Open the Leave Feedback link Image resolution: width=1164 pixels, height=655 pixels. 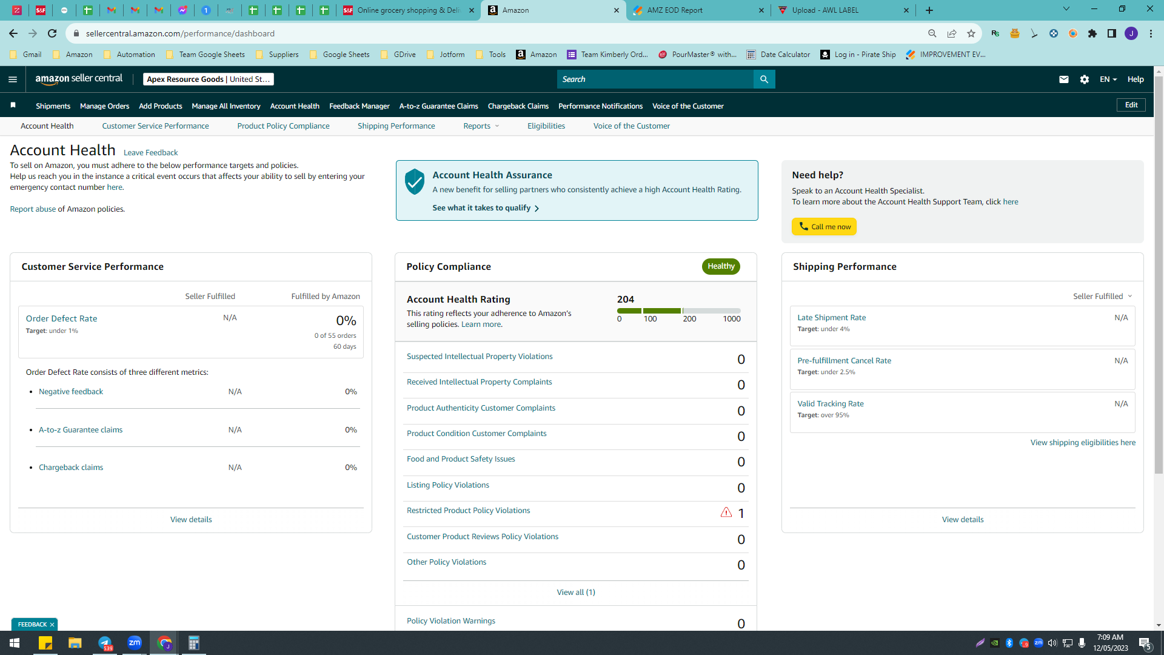150,153
